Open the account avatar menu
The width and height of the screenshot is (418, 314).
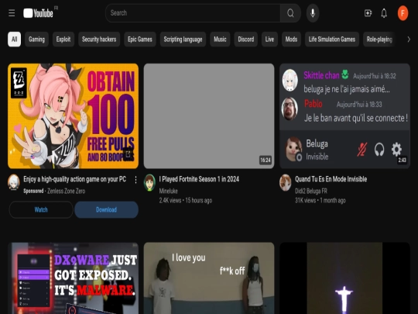[x=403, y=13]
